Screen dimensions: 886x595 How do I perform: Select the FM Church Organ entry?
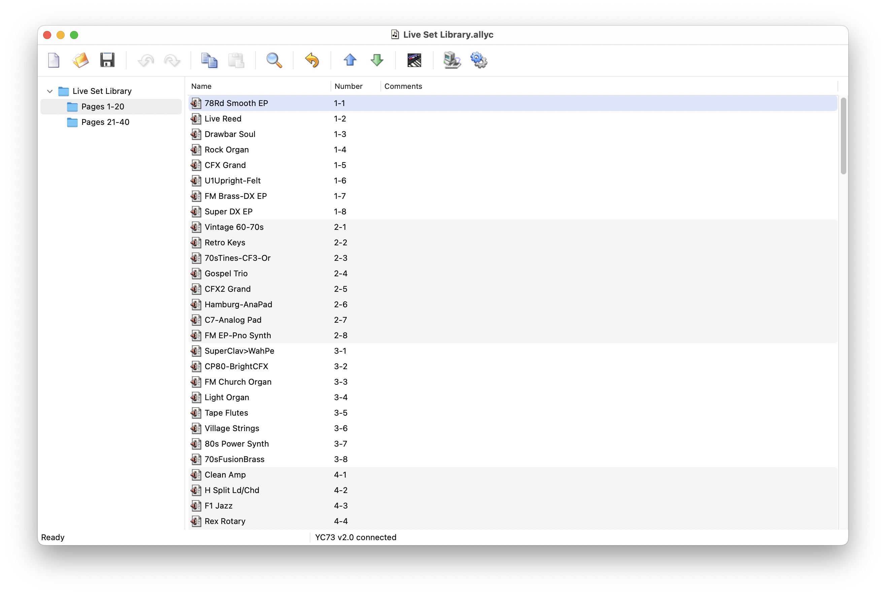pos(238,382)
